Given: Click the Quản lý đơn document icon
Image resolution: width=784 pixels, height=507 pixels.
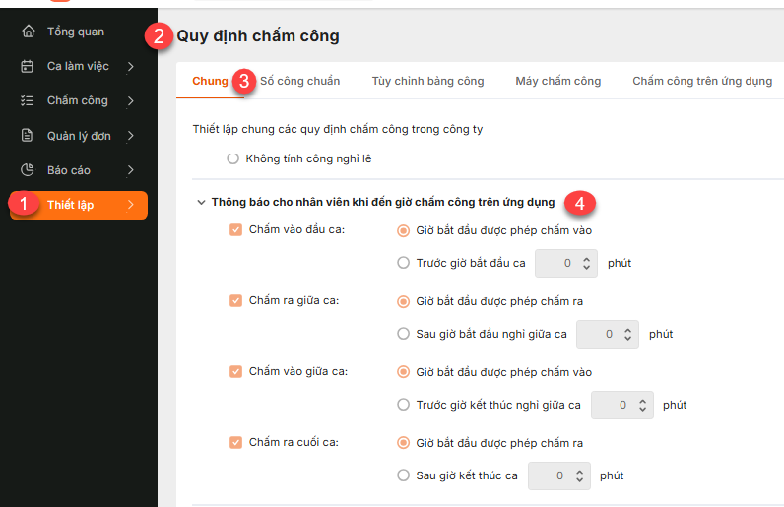Looking at the screenshot, I should coord(28,136).
